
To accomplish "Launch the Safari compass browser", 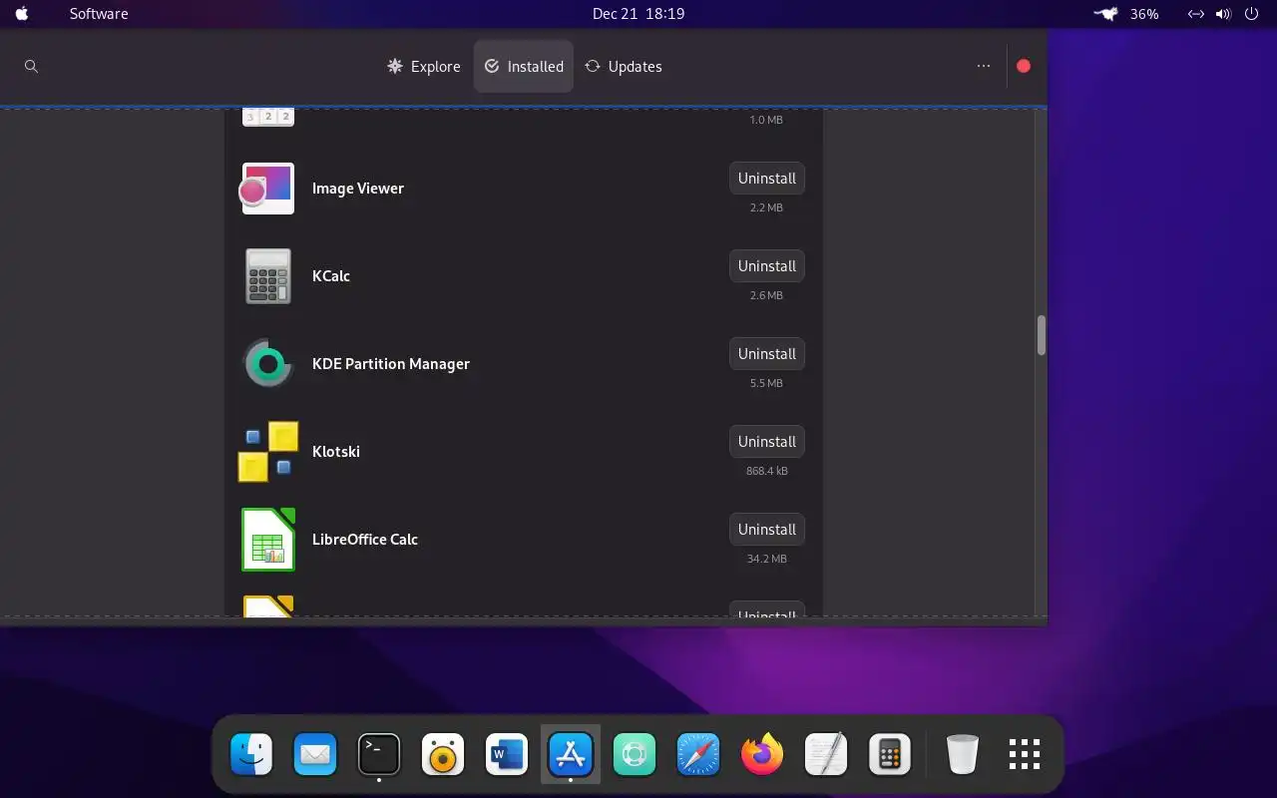I will click(x=698, y=754).
